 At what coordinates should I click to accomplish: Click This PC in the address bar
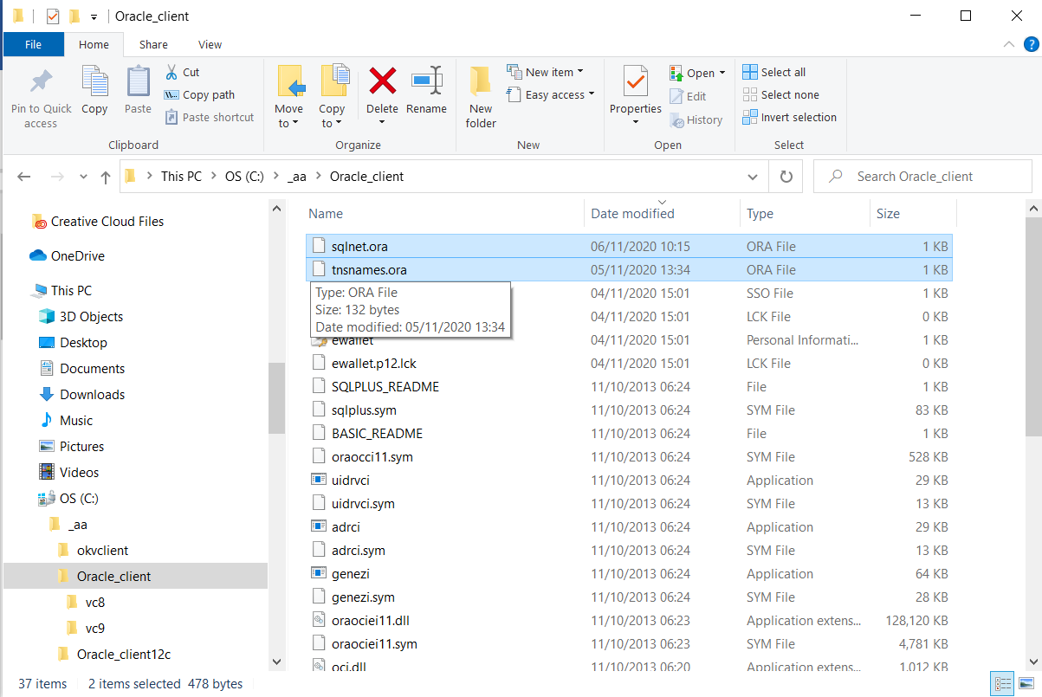[x=181, y=177]
